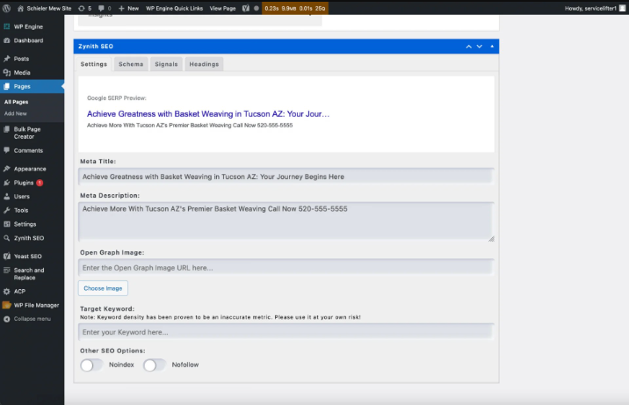Image resolution: width=629 pixels, height=405 pixels.
Task: Switch to the Headings tab
Action: [204, 64]
